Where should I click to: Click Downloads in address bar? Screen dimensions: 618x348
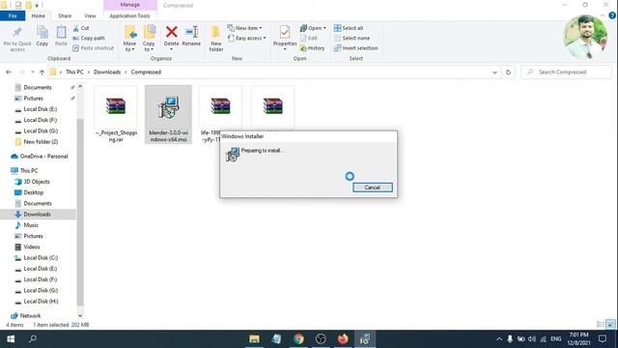107,72
